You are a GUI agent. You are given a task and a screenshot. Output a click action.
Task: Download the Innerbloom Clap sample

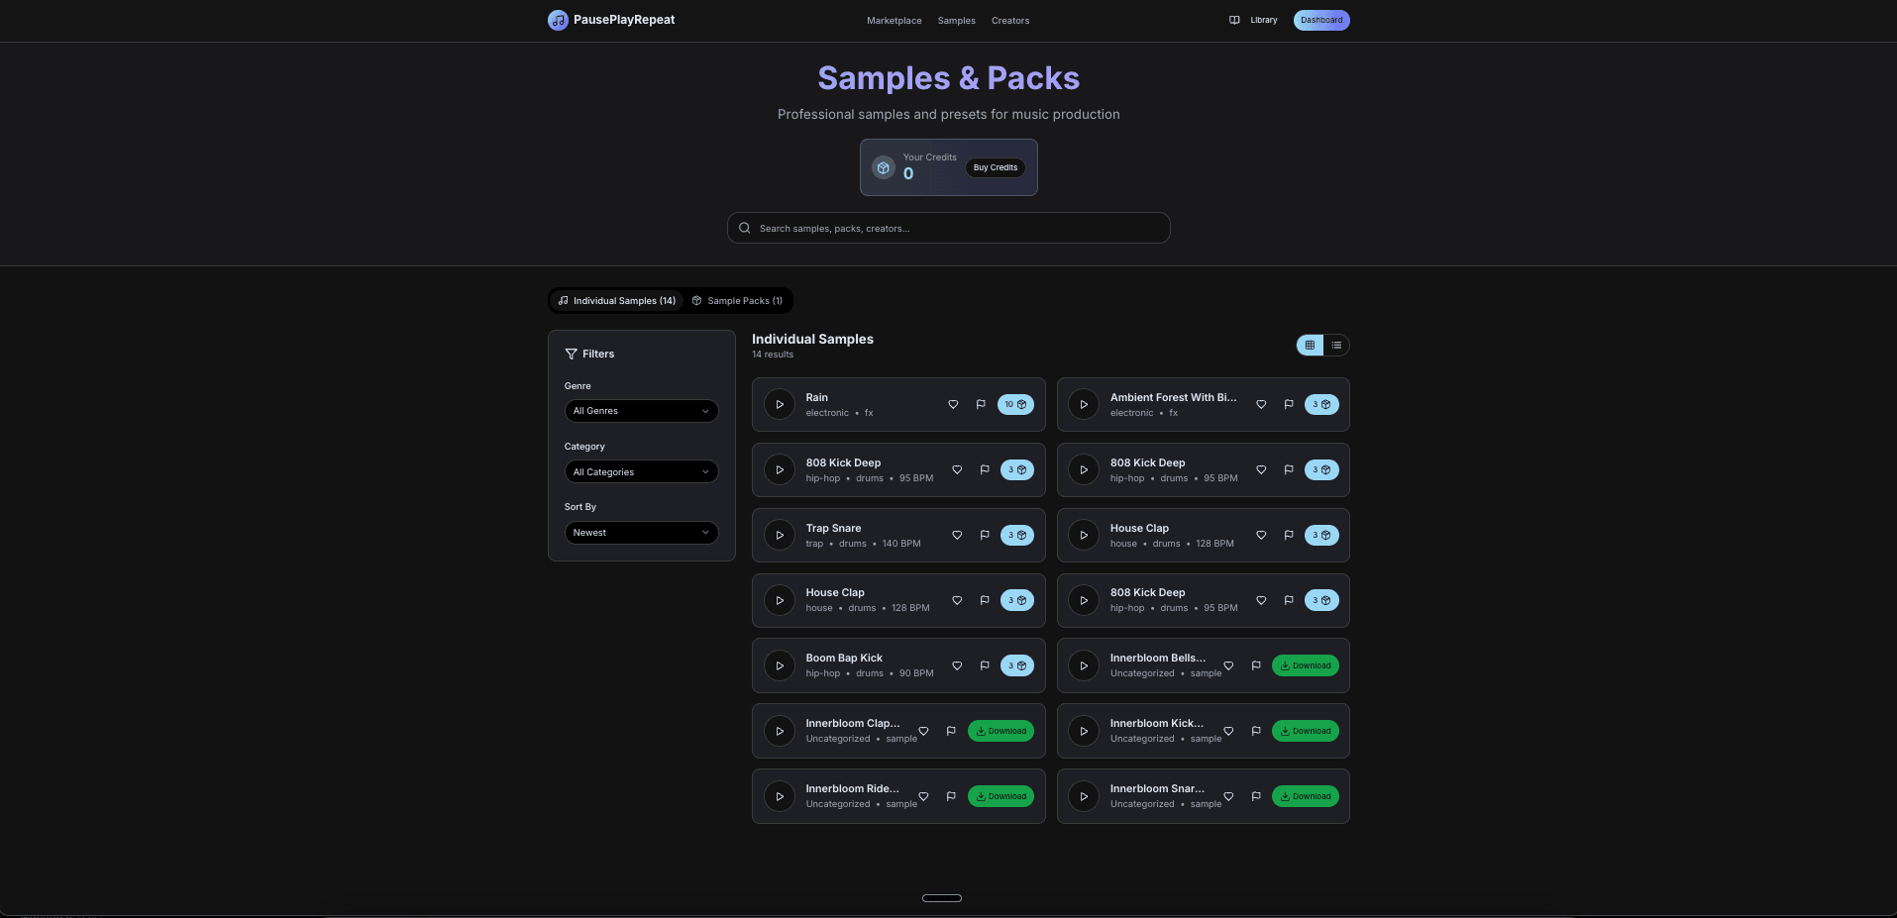1001,731
